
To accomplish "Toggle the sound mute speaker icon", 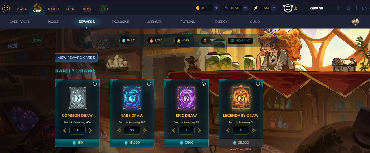I will pos(339,8).
